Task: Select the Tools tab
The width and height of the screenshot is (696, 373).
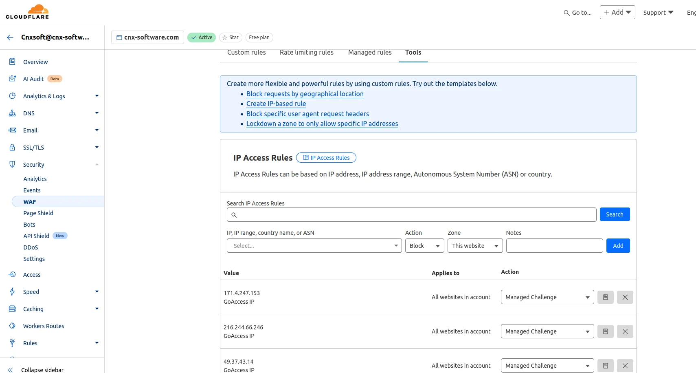Action: click(x=413, y=52)
